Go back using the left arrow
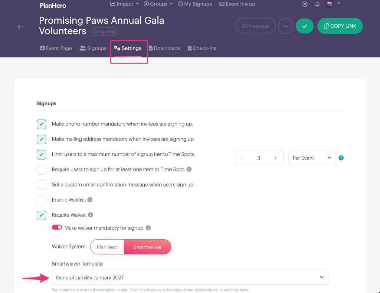Image resolution: width=380 pixels, height=293 pixels. click(x=21, y=27)
